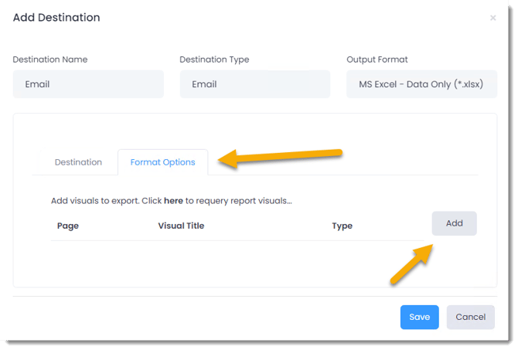Click the blue Save button
The width and height of the screenshot is (518, 350).
419,317
